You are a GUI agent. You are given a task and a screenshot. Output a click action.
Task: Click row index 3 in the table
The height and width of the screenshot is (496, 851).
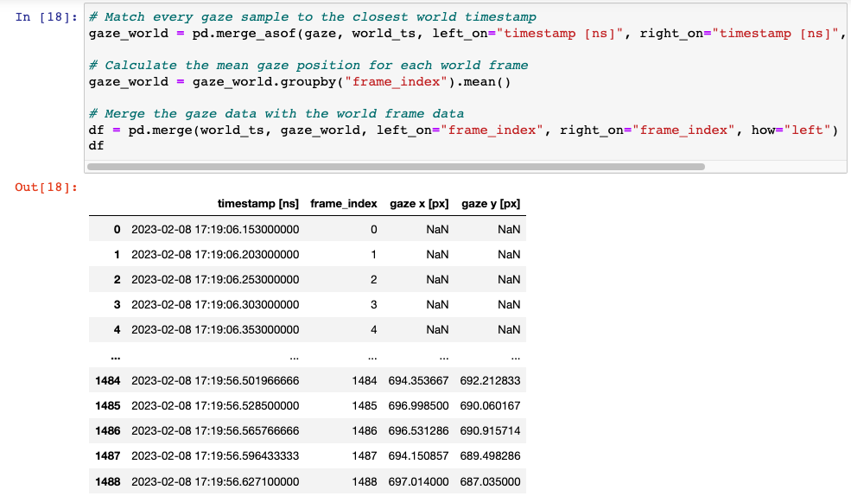click(x=117, y=304)
